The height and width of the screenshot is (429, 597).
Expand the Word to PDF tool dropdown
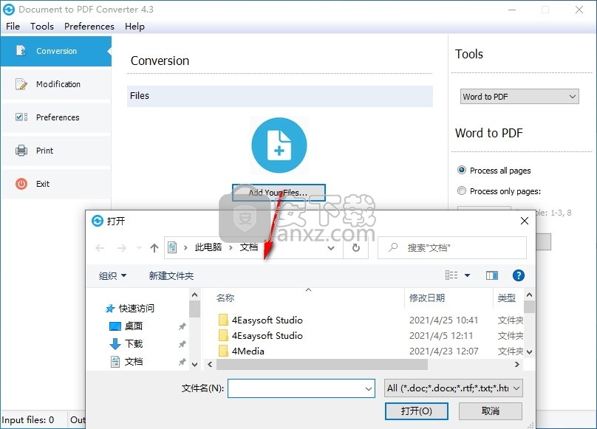pyautogui.click(x=519, y=96)
